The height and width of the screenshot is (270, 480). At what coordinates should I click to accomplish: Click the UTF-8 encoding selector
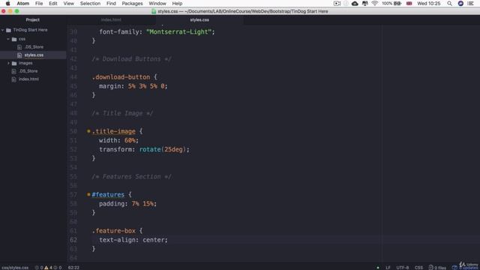(x=402, y=268)
